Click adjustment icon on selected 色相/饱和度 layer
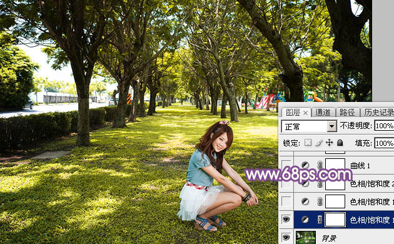The width and height of the screenshot is (394, 244). [305, 220]
